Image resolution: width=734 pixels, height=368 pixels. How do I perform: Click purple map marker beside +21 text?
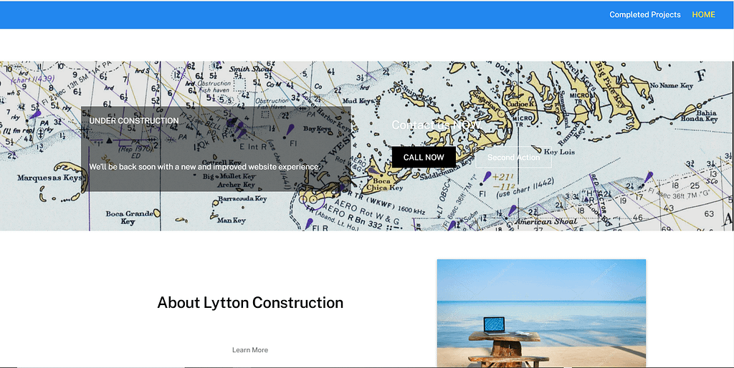pyautogui.click(x=487, y=176)
